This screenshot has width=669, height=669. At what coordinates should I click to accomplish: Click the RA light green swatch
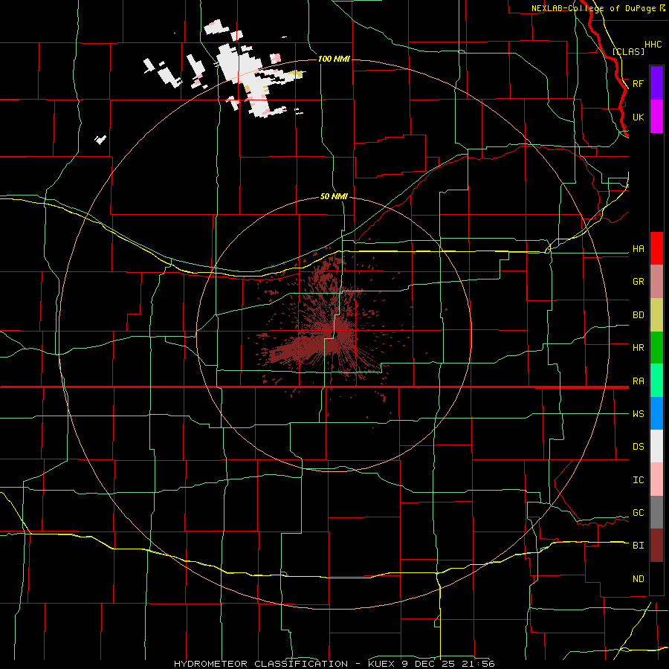(x=656, y=380)
